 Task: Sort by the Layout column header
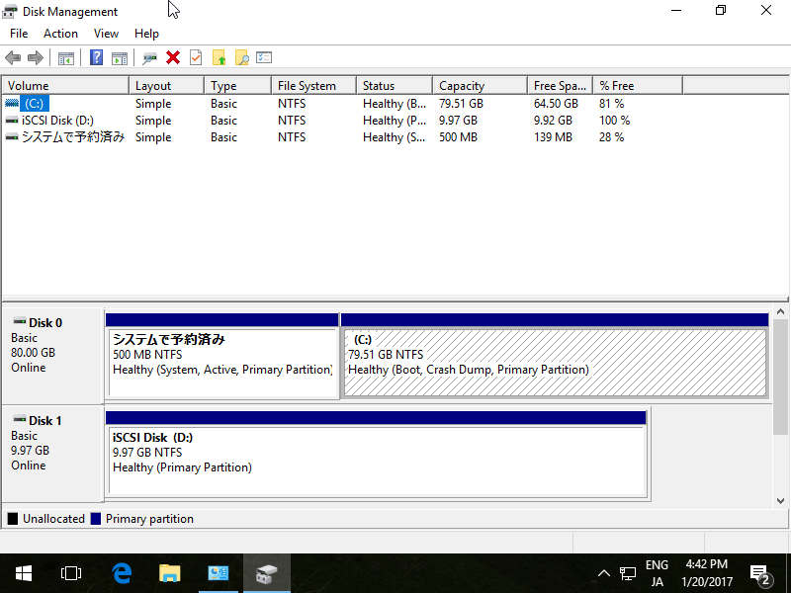click(x=167, y=86)
